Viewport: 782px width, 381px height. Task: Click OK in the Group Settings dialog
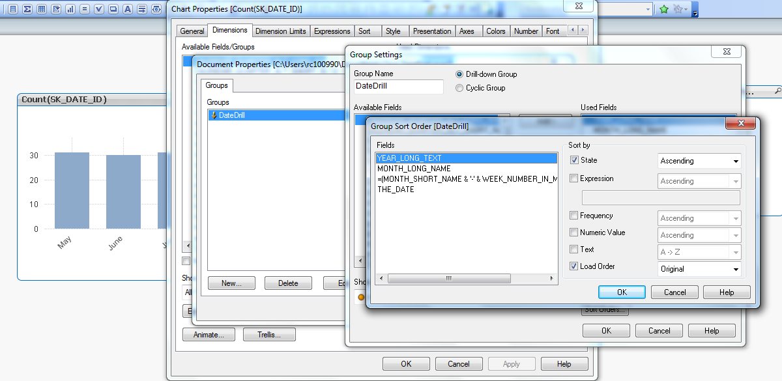606,331
